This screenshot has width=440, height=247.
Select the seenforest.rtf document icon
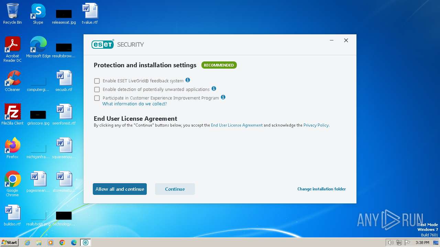pos(64,115)
